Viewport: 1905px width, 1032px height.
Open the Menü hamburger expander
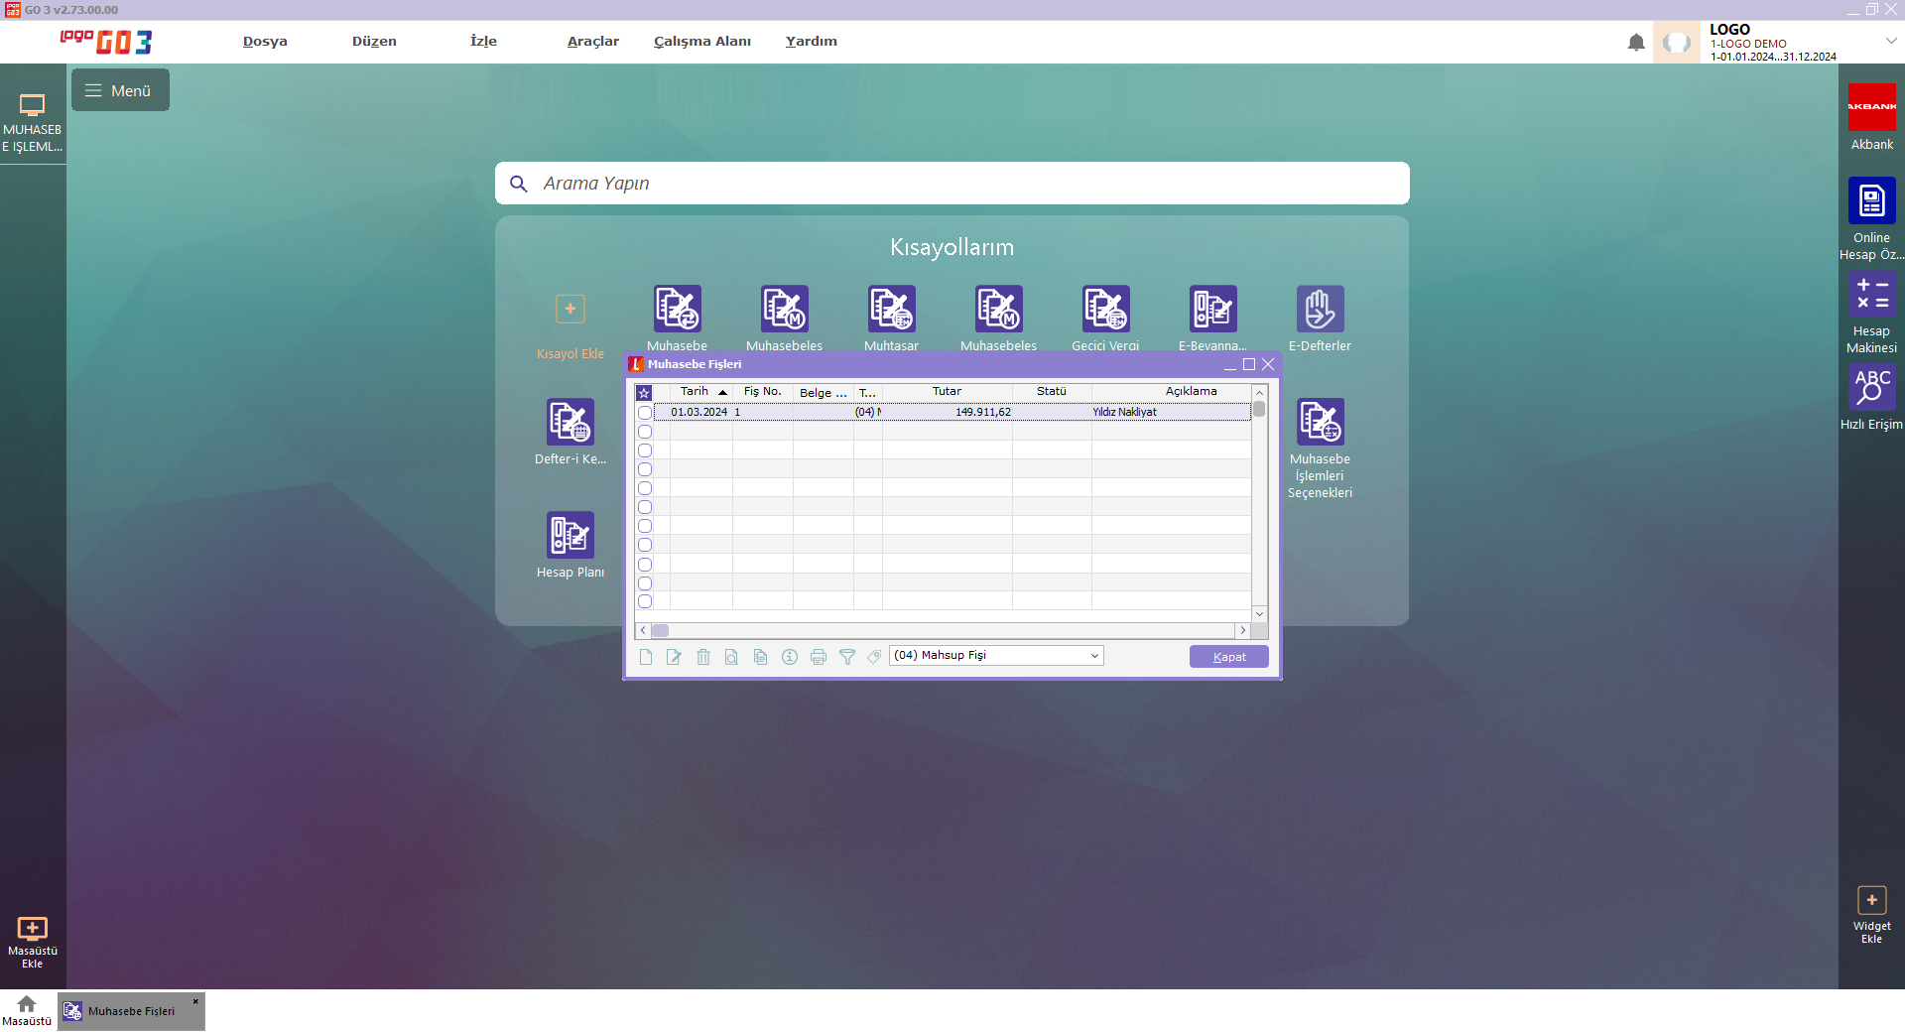(120, 90)
